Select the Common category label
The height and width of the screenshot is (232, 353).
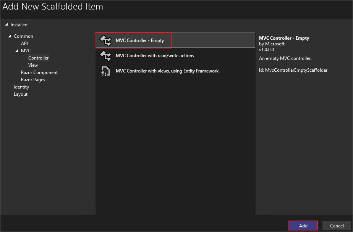[x=23, y=36]
